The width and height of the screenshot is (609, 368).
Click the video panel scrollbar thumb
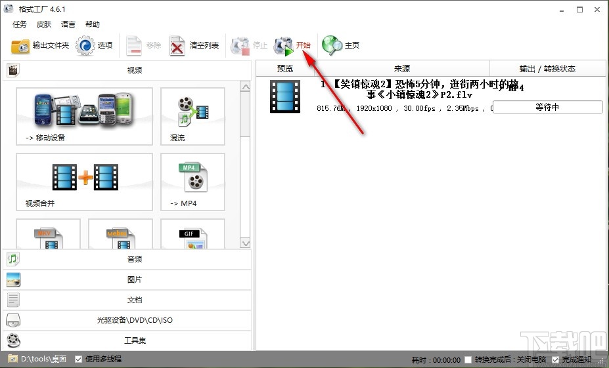(246, 114)
